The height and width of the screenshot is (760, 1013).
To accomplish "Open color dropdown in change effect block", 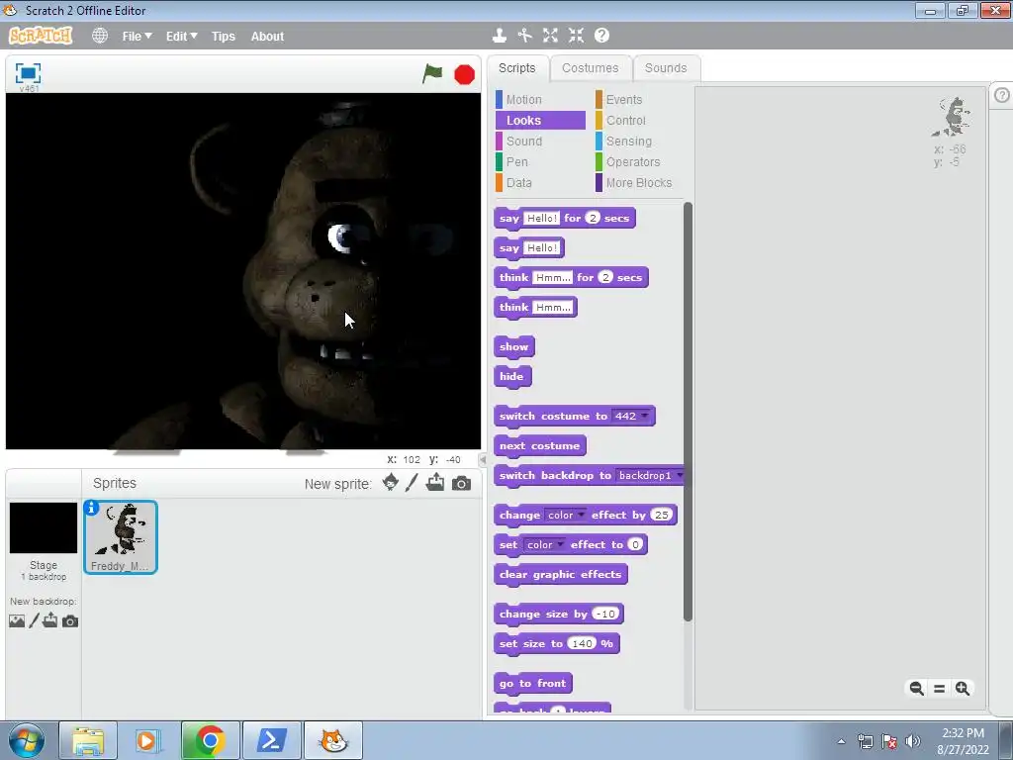I will [x=565, y=515].
